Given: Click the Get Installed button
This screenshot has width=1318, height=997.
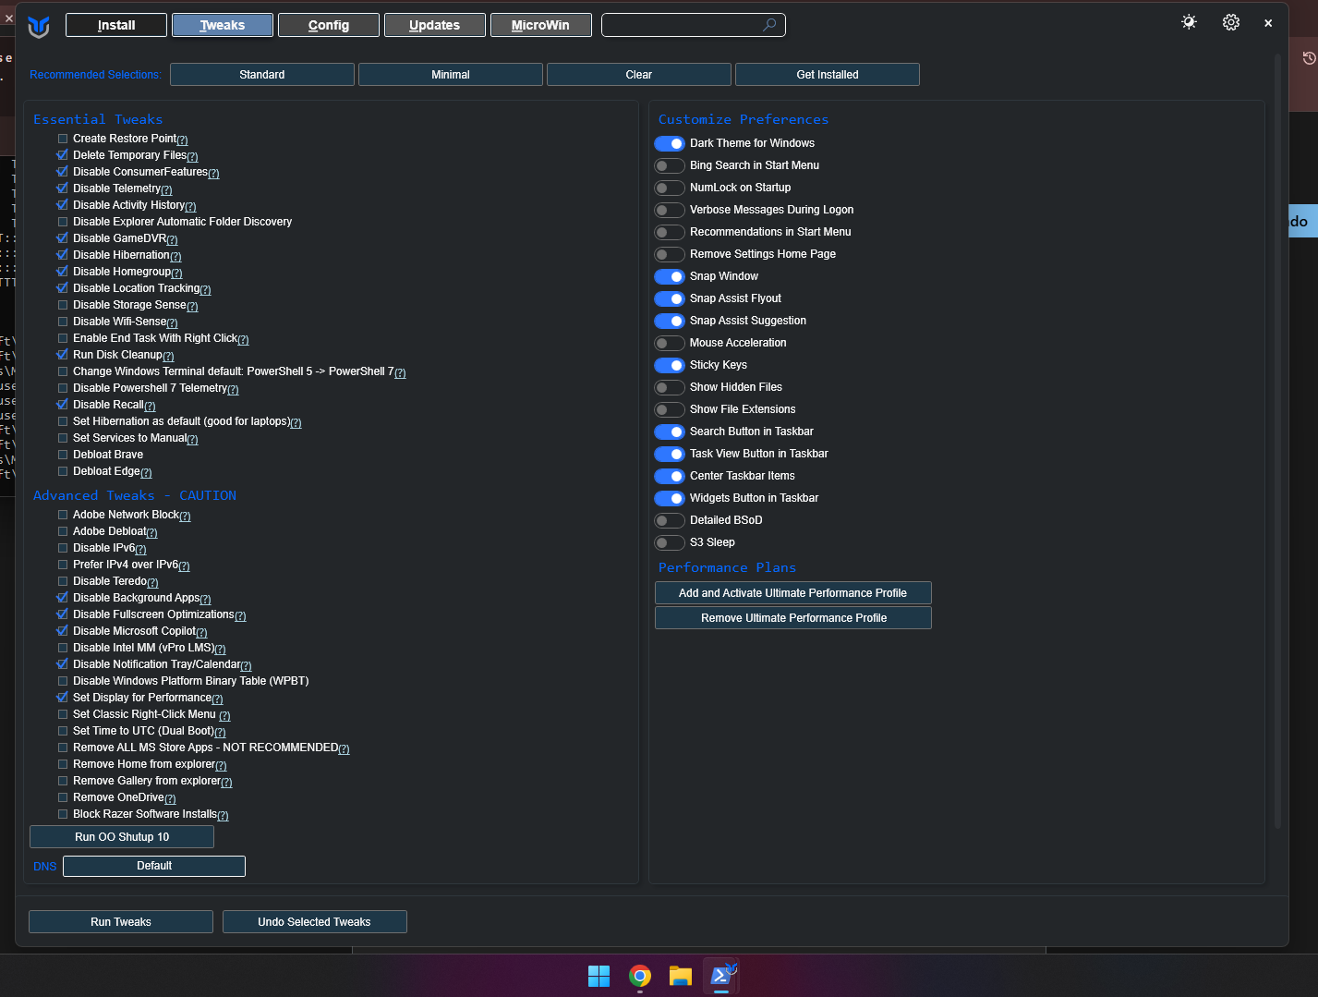Looking at the screenshot, I should (x=828, y=75).
